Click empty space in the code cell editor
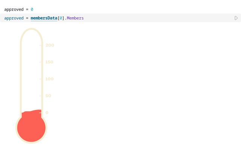This screenshot has width=241, height=150. (158, 18)
